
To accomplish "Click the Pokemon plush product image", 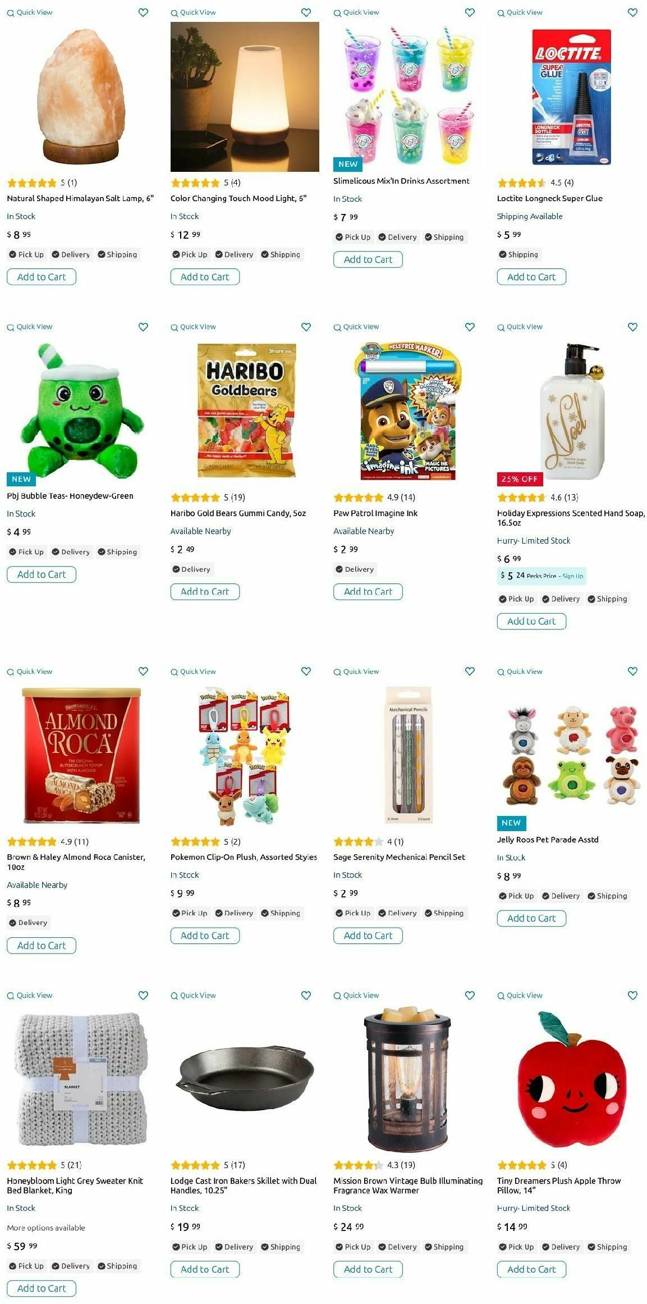I will [x=245, y=755].
